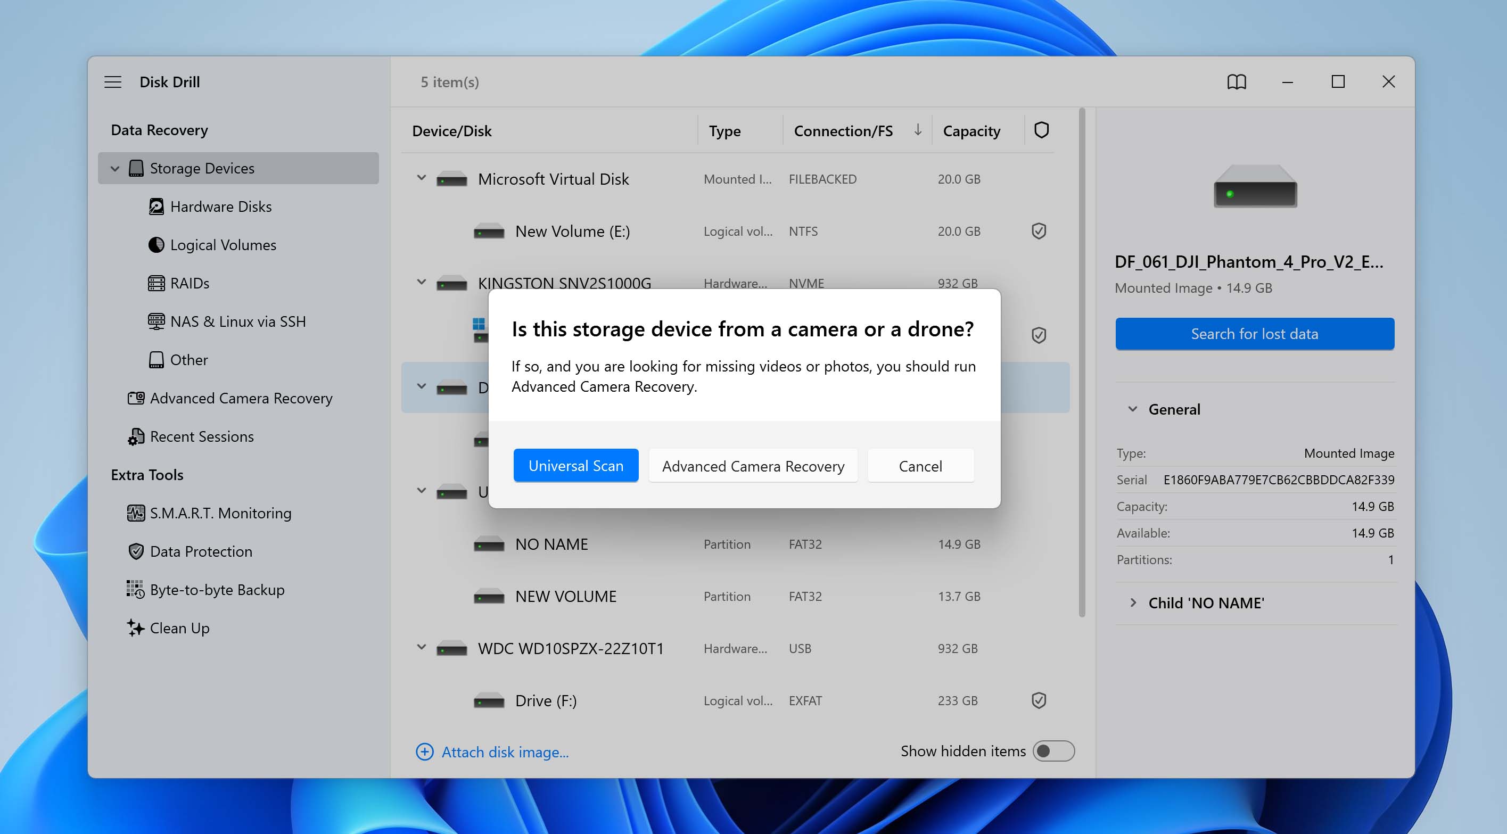The height and width of the screenshot is (834, 1507).
Task: Open Byte-to-byte Backup tool
Action: point(217,590)
